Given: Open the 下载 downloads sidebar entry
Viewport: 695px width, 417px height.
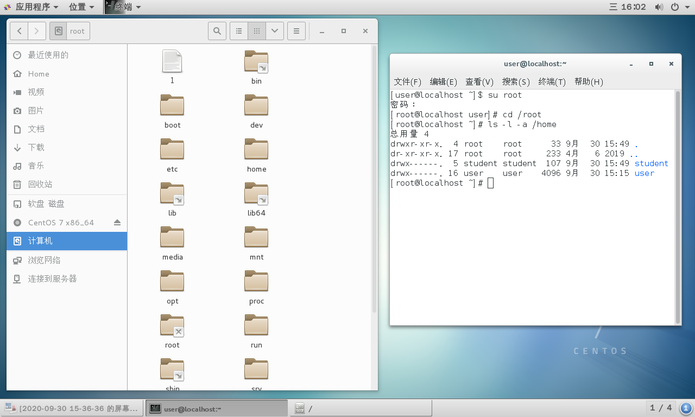Looking at the screenshot, I should point(37,147).
